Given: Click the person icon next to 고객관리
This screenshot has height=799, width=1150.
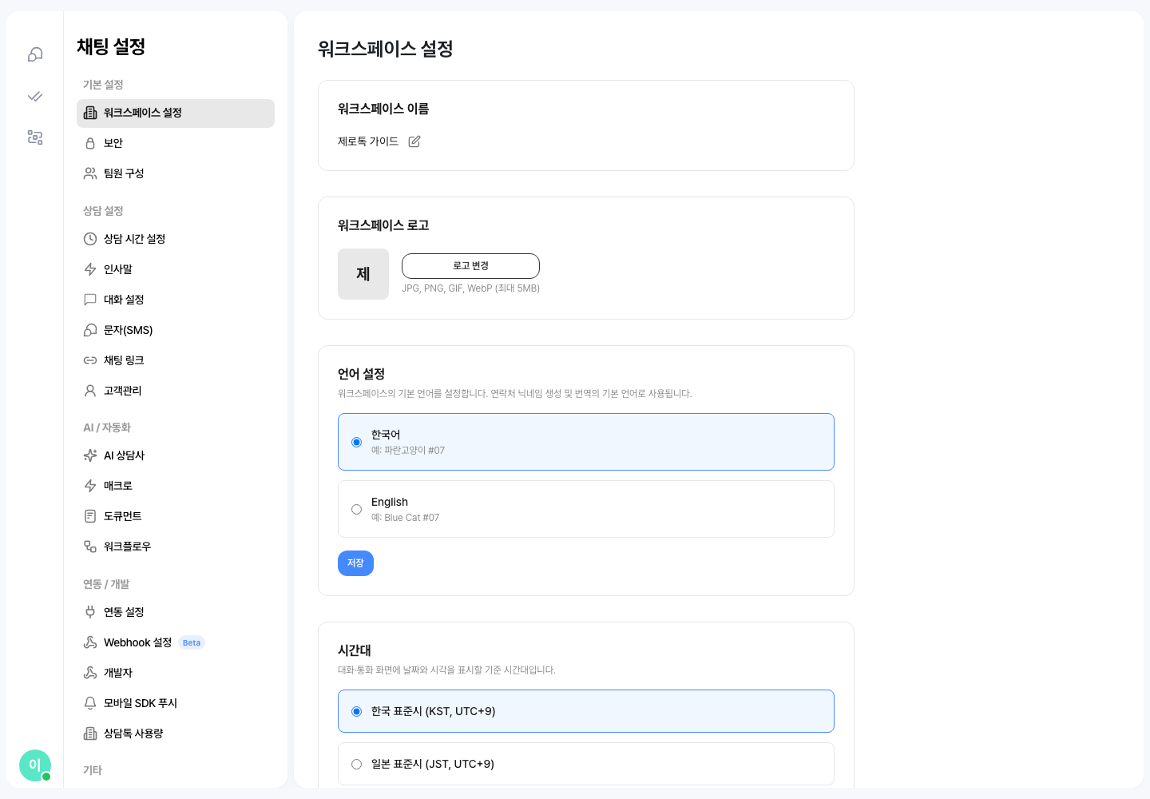Looking at the screenshot, I should click(x=90, y=391).
